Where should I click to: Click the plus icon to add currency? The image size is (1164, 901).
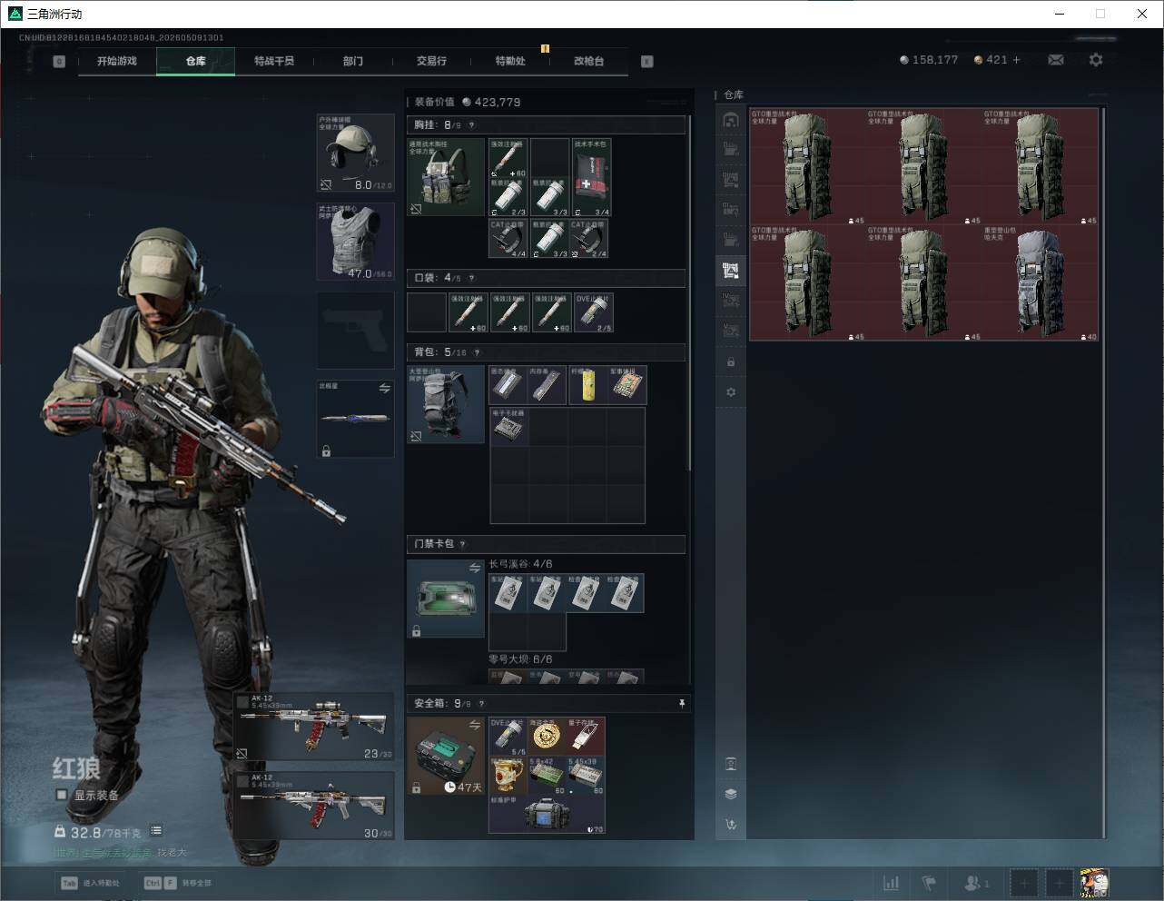(1016, 60)
